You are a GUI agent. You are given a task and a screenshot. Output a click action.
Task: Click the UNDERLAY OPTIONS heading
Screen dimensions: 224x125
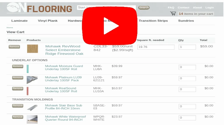coord(30,60)
